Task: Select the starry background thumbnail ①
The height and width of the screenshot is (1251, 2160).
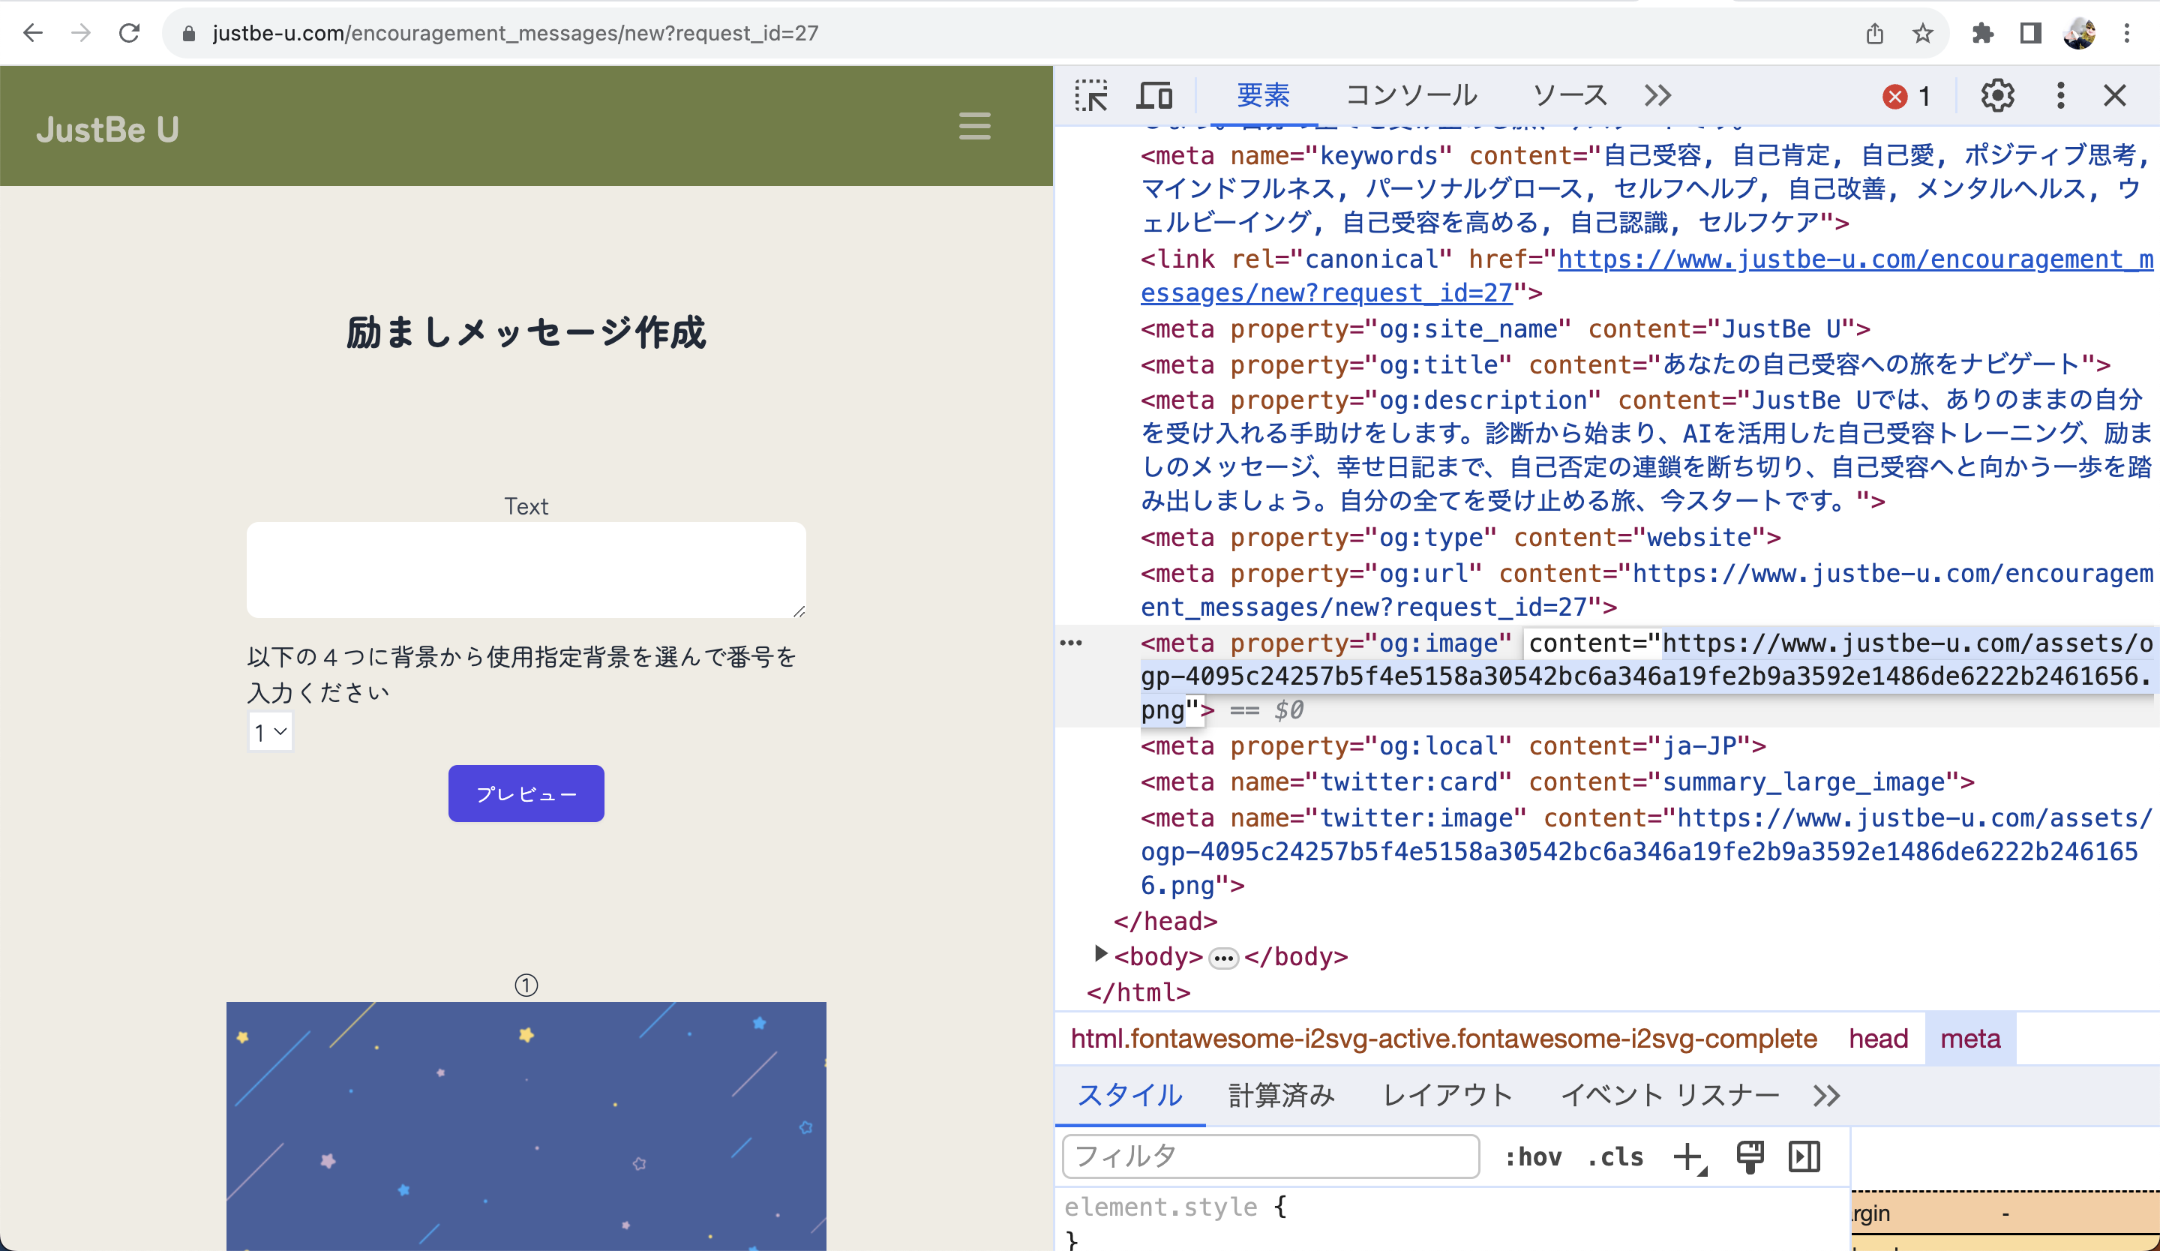Action: click(x=526, y=1126)
